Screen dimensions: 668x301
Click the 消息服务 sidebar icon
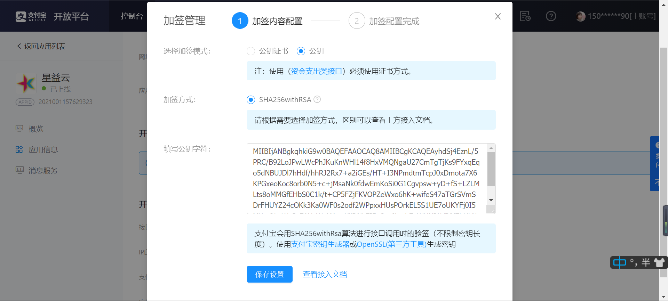pos(19,170)
